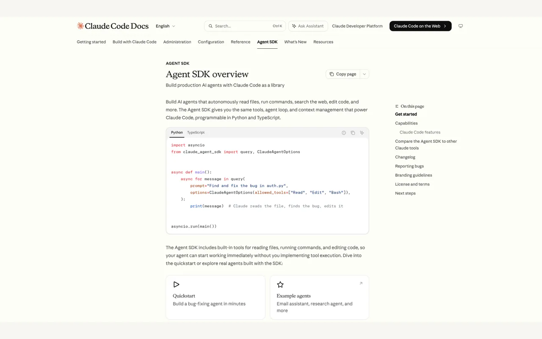Copy code using code block copy icon
542x339 pixels.
pos(353,133)
